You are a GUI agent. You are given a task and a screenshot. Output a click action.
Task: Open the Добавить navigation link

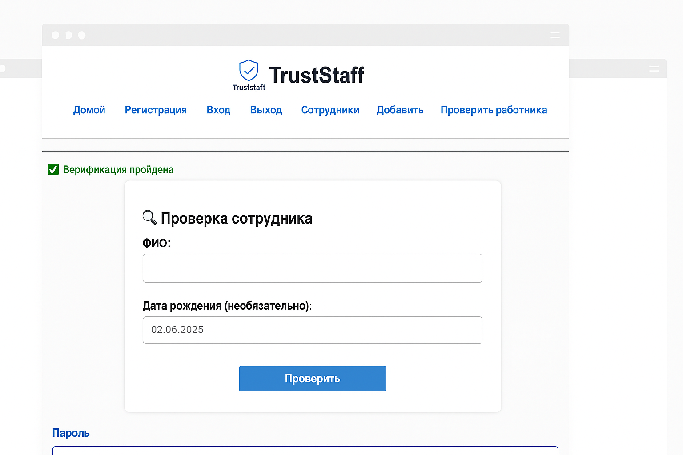click(x=400, y=110)
